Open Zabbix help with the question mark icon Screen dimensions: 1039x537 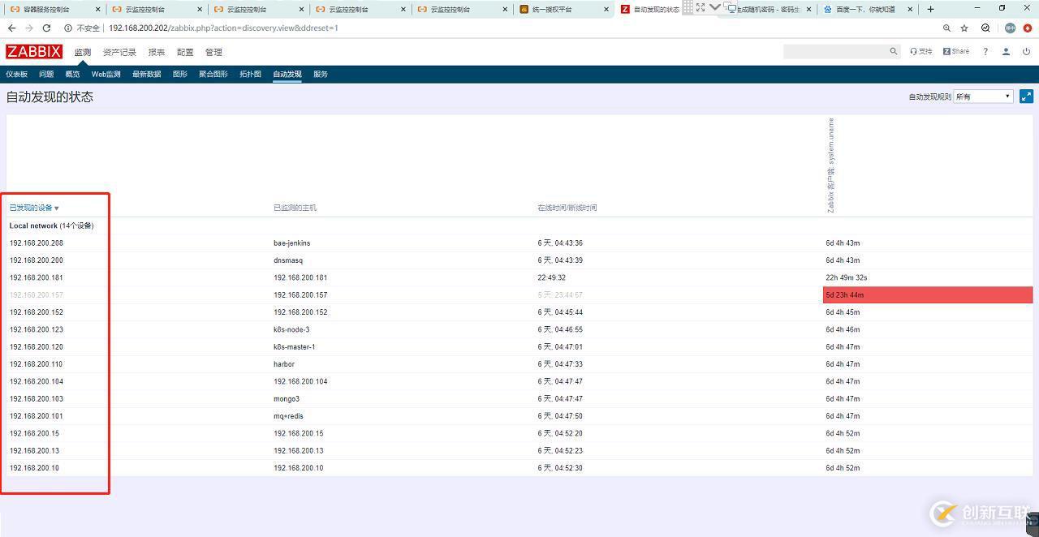[985, 51]
